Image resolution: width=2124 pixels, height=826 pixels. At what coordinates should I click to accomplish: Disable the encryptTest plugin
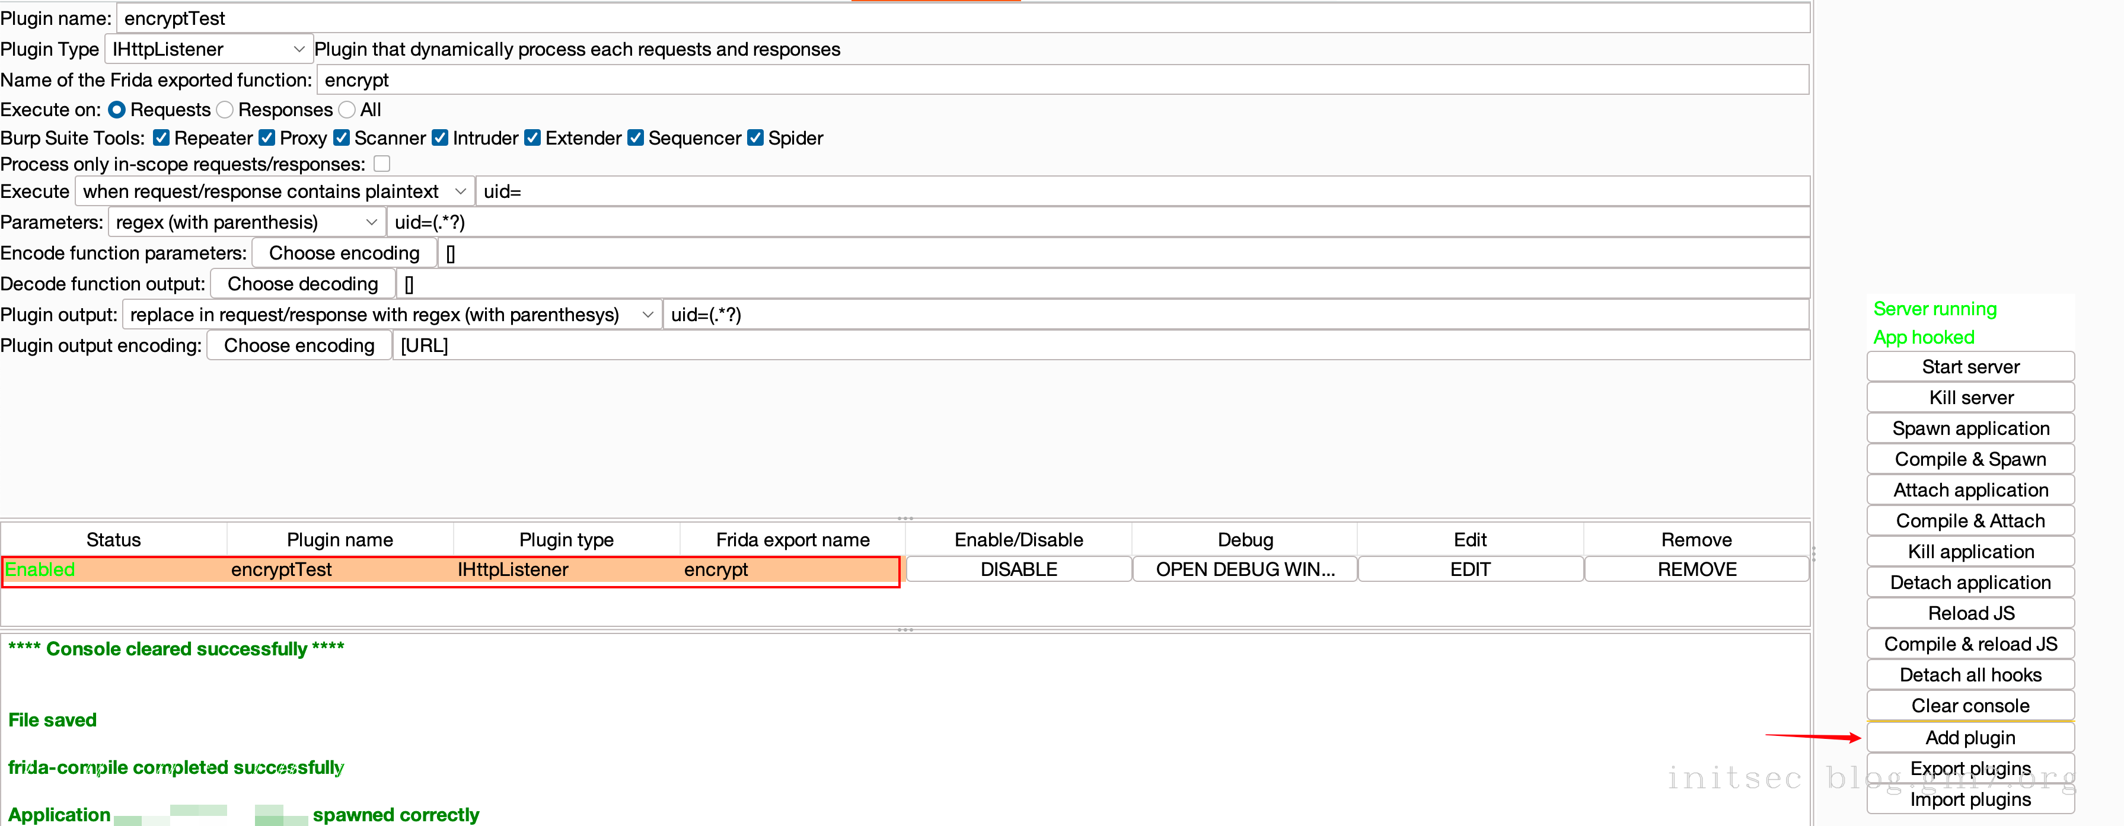coord(1018,569)
